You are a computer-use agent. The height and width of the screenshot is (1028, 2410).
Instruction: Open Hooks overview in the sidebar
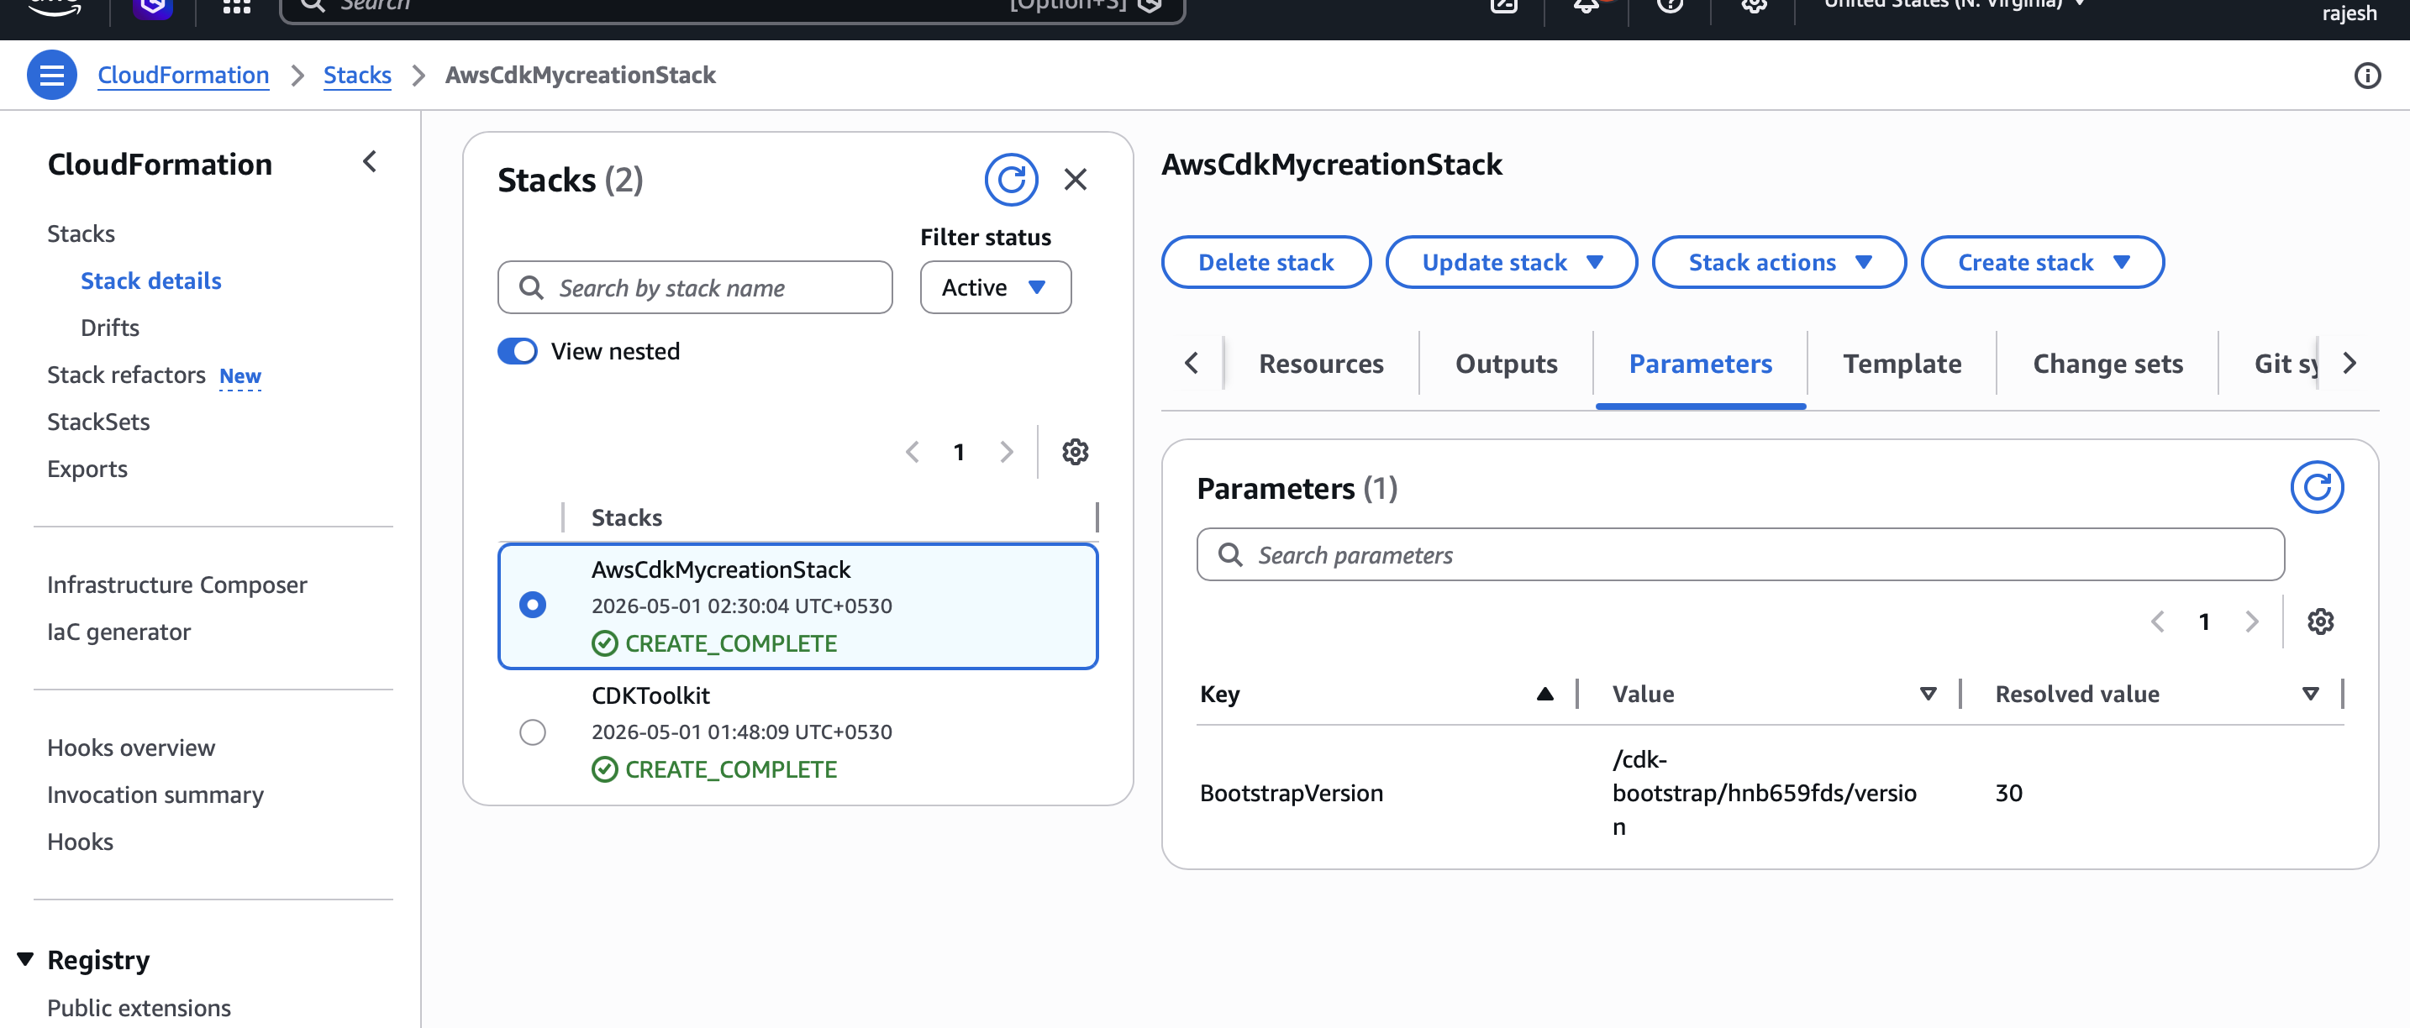(131, 747)
